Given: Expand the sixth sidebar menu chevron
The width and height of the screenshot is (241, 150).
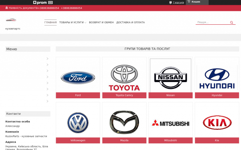Looking at the screenshot, I should 47,89.
